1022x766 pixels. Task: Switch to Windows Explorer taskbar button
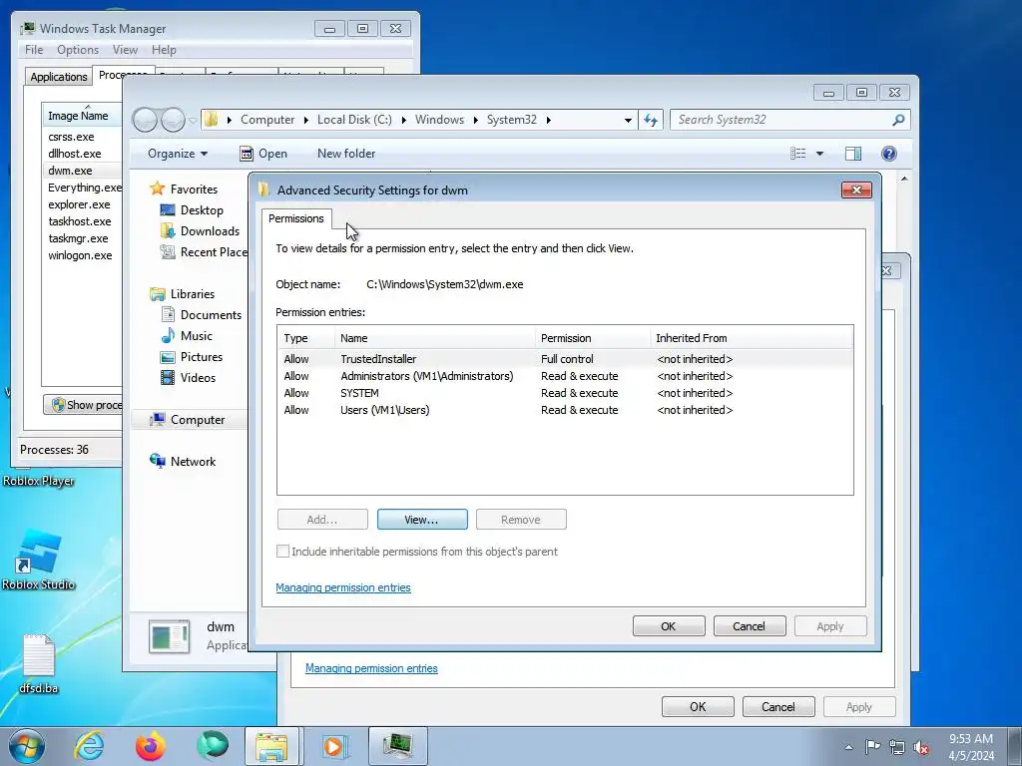tap(271, 746)
